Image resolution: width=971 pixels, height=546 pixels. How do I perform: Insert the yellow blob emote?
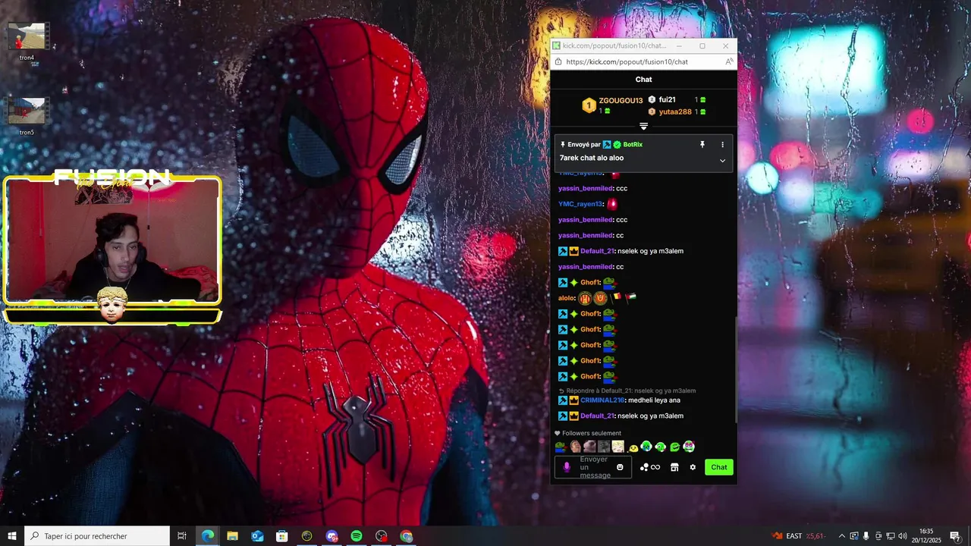coord(633,447)
